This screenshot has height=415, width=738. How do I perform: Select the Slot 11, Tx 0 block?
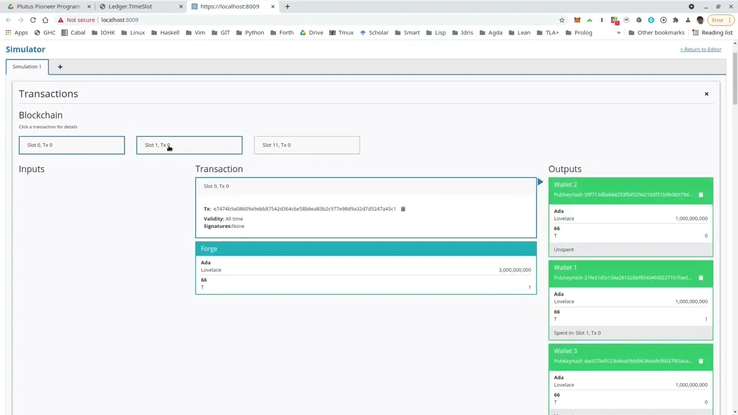[307, 145]
